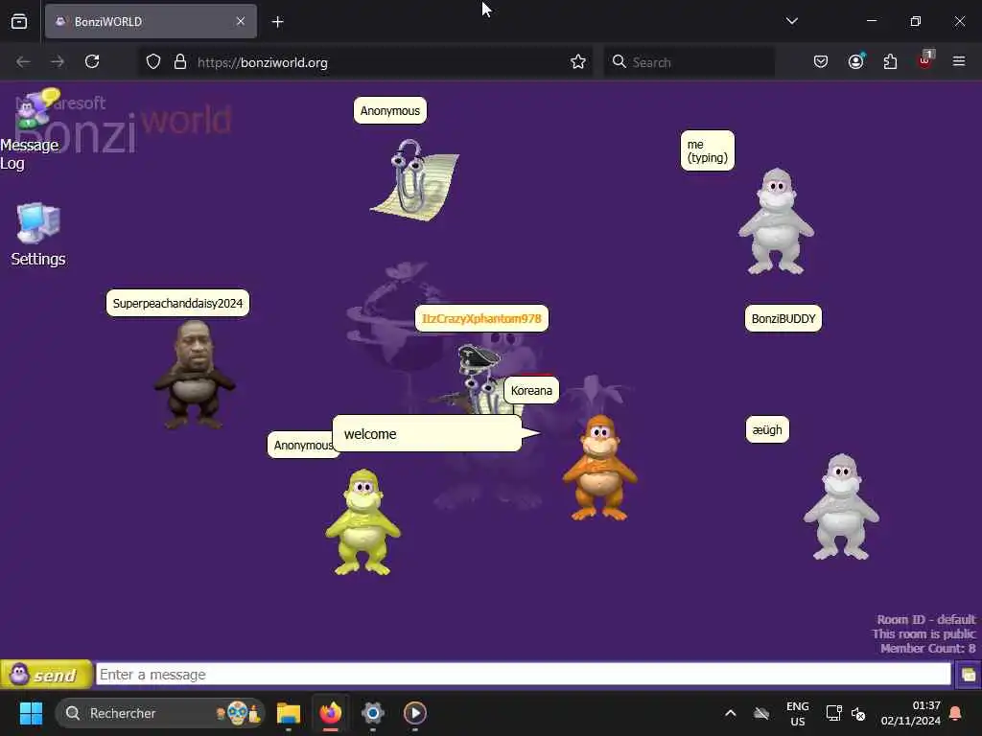
Task: Open the uBlock Origin extension icon
Action: coord(925,60)
